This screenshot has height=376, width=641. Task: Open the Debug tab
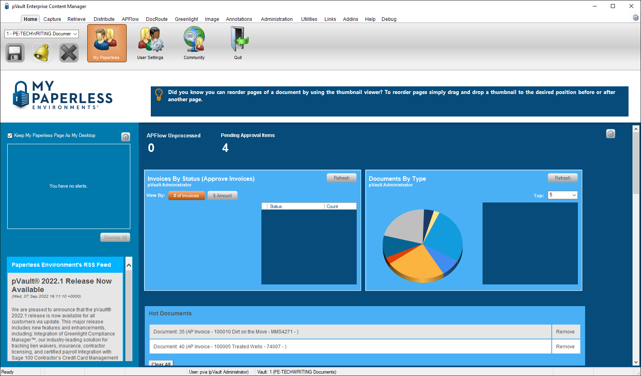[389, 19]
